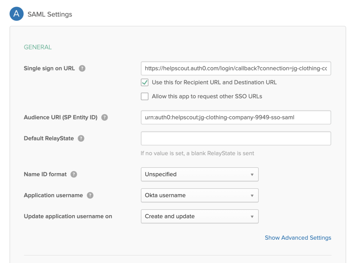Open the 'Create and update' dropdown

199,216
